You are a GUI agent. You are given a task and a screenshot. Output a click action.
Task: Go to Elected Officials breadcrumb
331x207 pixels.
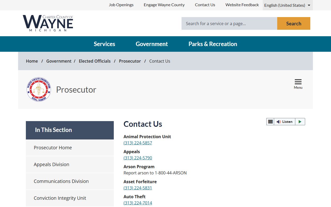pos(95,61)
